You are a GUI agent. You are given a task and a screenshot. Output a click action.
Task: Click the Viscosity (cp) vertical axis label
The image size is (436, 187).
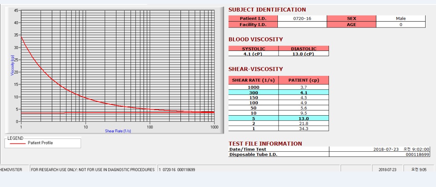click(x=12, y=65)
